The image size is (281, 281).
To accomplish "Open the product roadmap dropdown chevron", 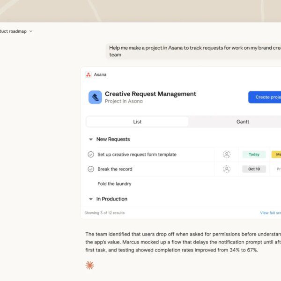I will [x=31, y=31].
